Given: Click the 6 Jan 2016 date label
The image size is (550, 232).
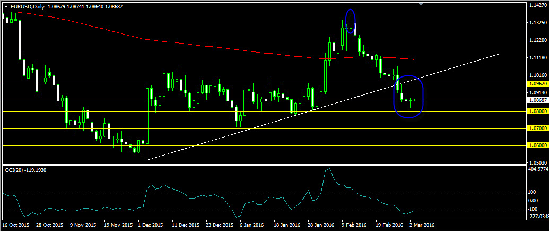Looking at the screenshot, I should coord(251,224).
